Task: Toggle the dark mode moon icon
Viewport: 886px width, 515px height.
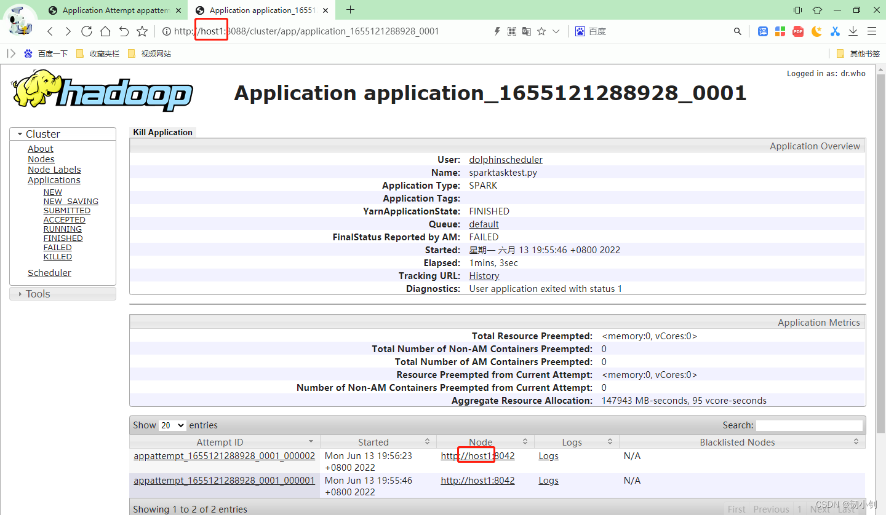Action: click(x=815, y=31)
